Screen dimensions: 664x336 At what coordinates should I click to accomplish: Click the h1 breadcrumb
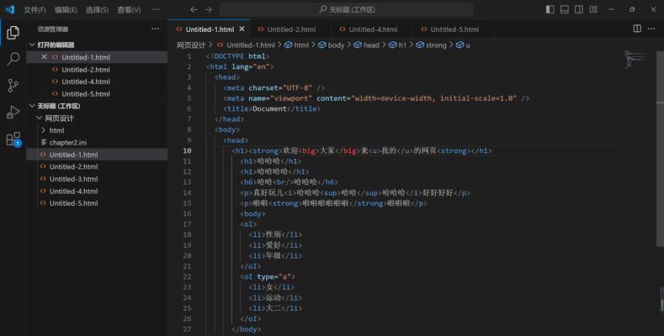397,45
